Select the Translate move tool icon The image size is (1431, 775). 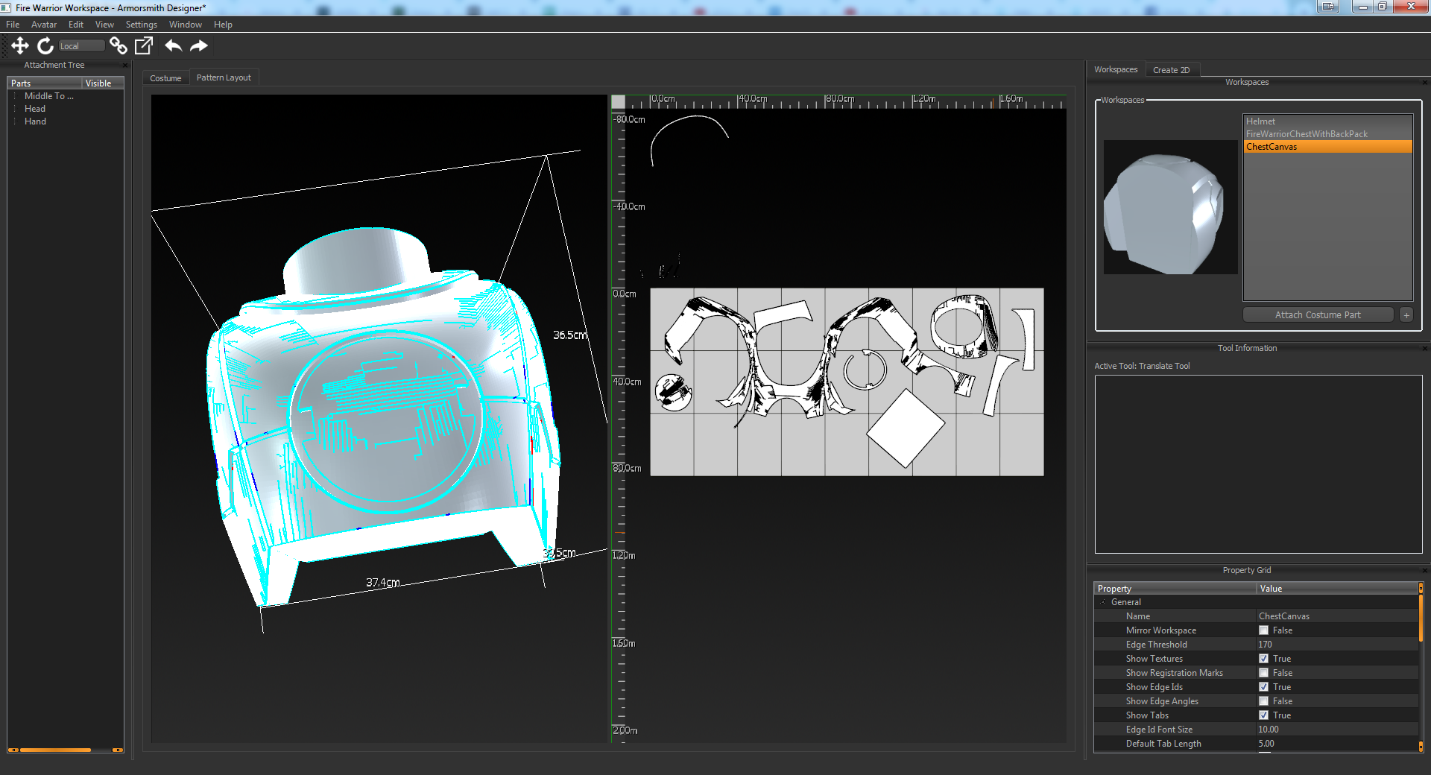[20, 46]
